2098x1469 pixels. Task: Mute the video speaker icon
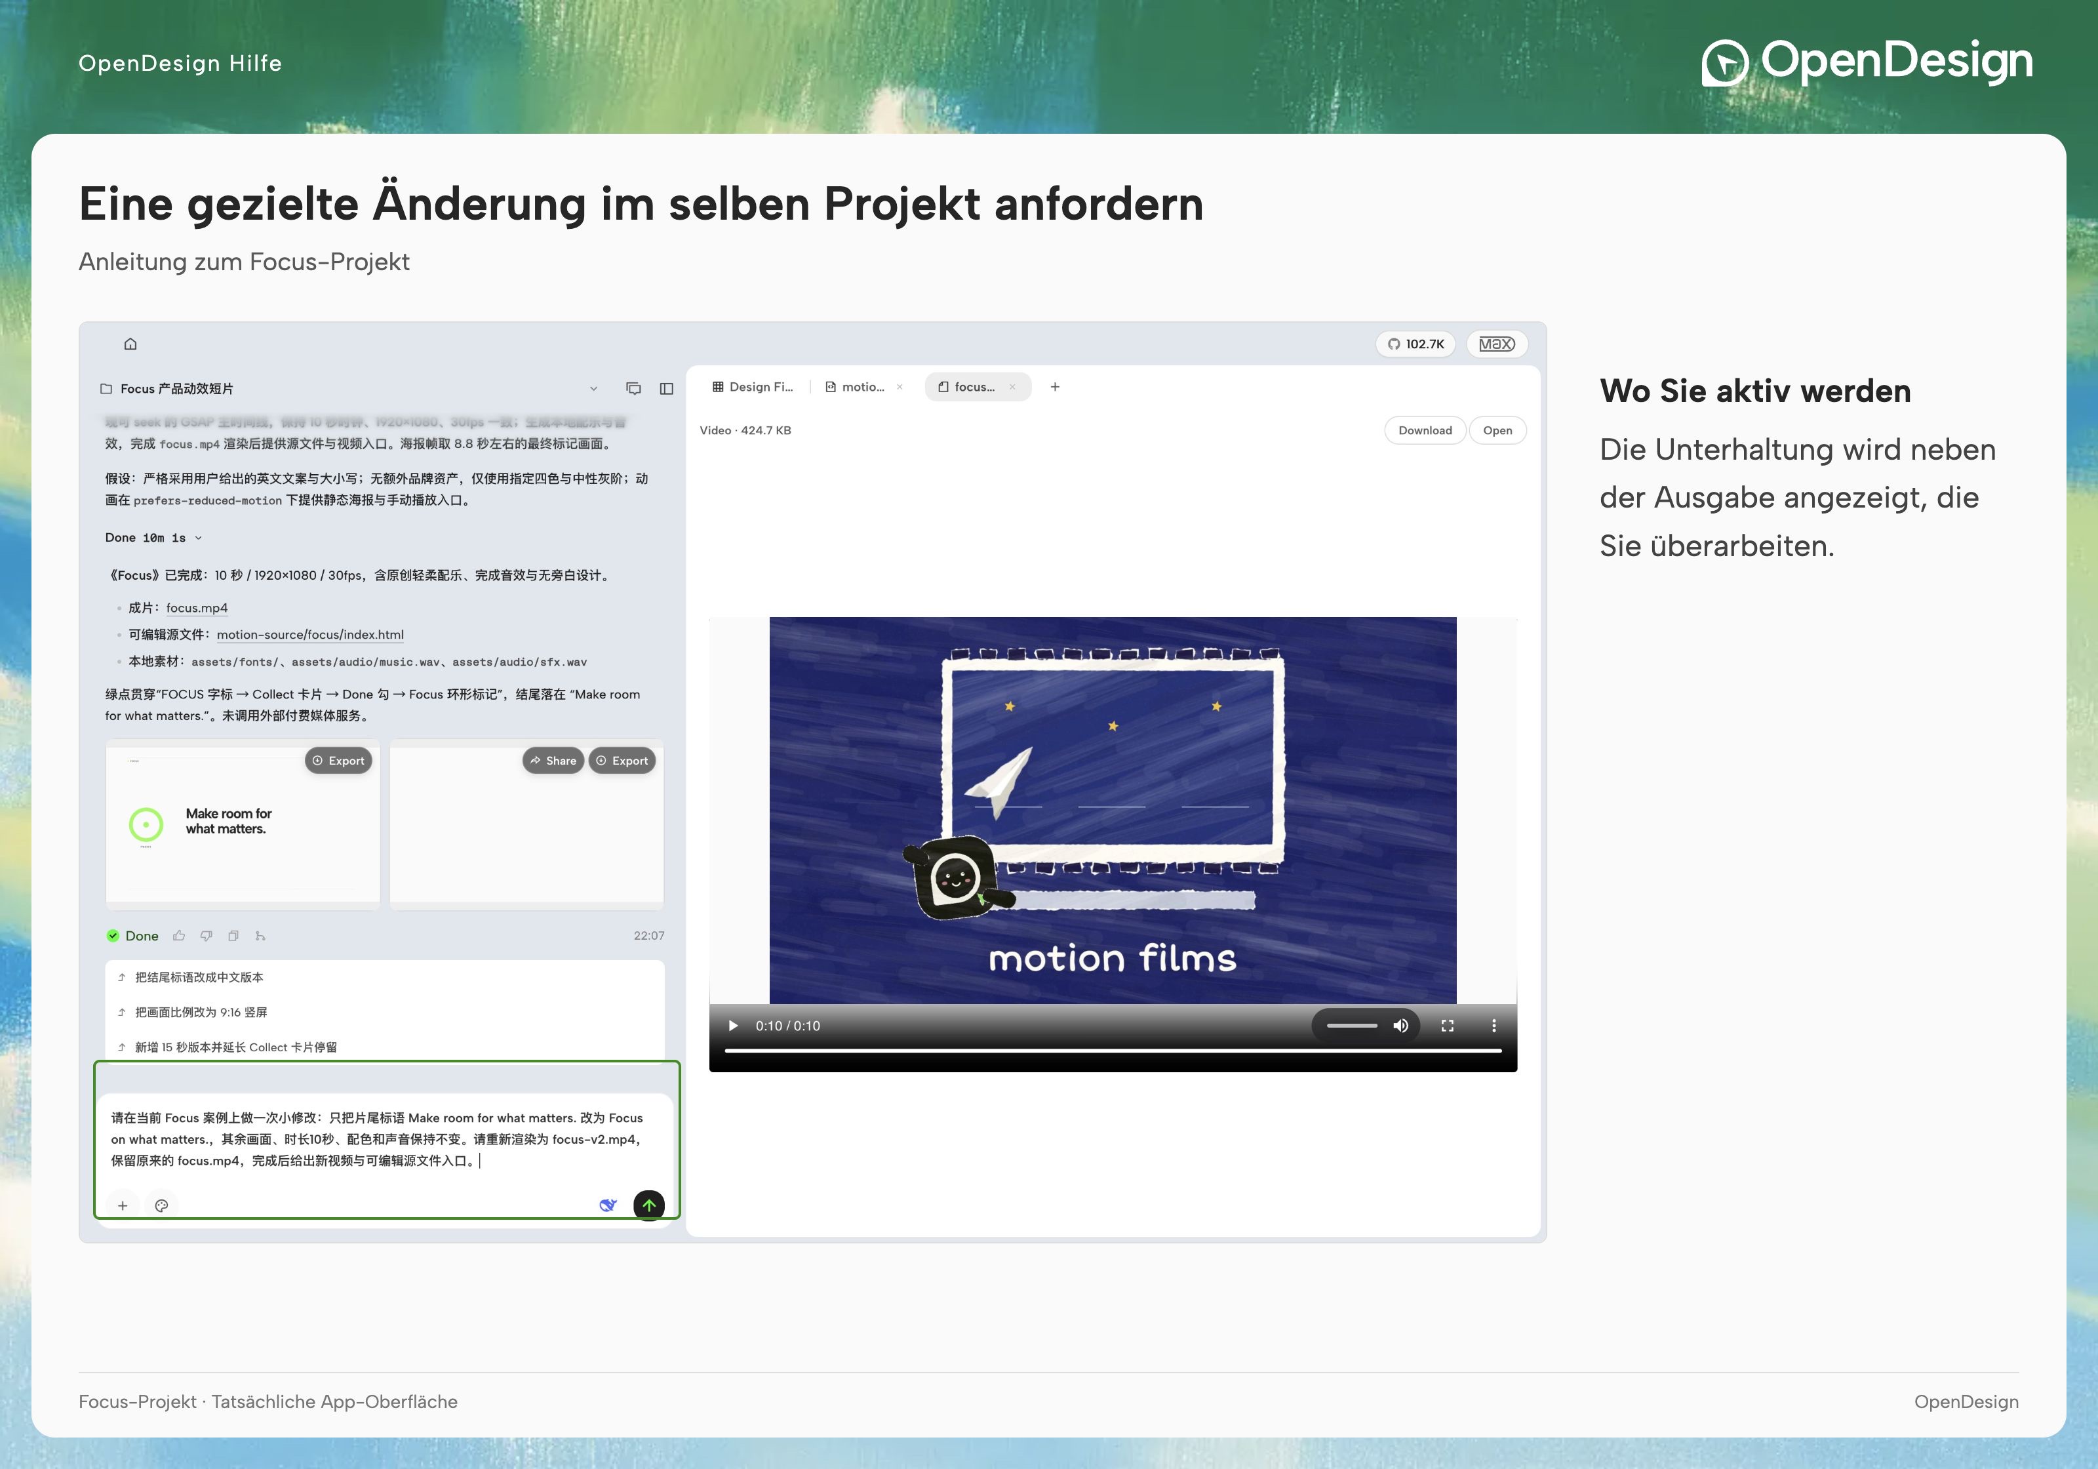1401,1026
